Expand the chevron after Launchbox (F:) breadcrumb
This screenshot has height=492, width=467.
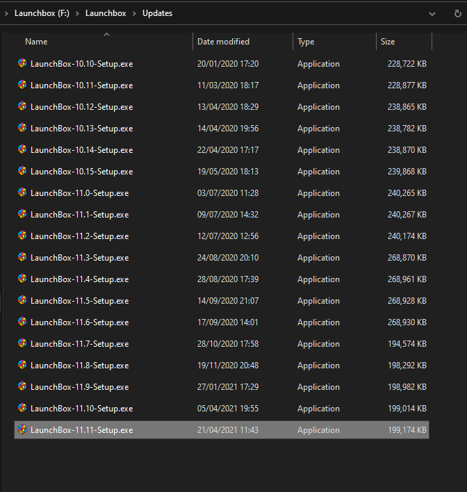(x=77, y=13)
